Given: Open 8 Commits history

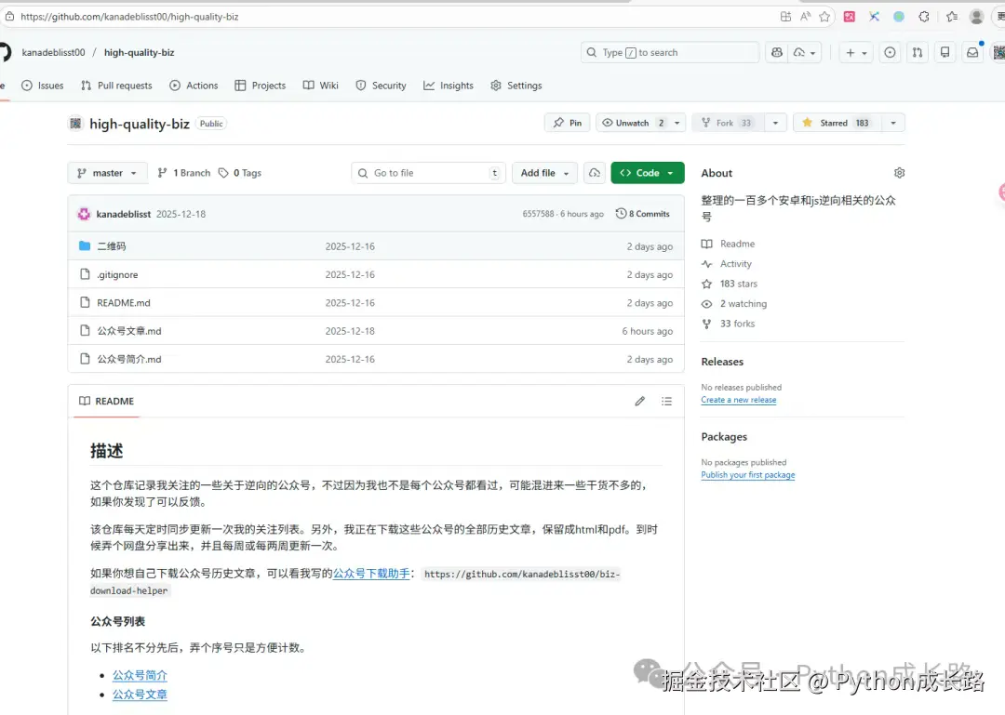Looking at the screenshot, I should click(642, 214).
